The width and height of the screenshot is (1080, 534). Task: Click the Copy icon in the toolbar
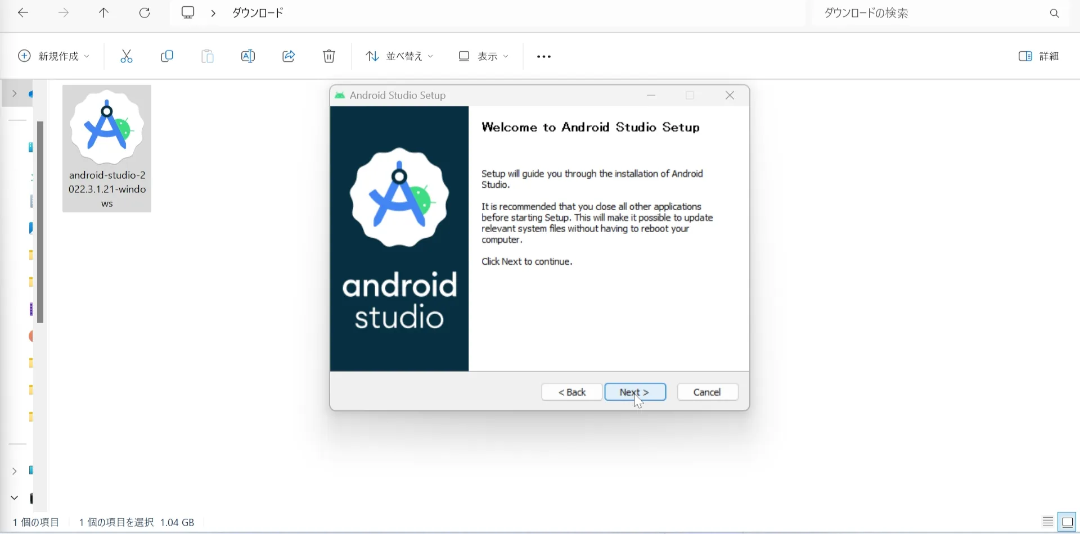167,56
